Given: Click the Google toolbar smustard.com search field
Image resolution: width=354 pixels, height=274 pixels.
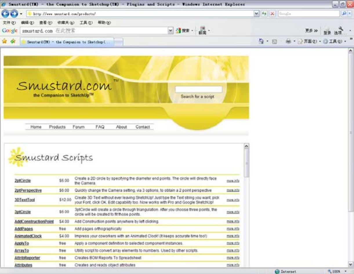Looking at the screenshot, I should tap(94, 30).
